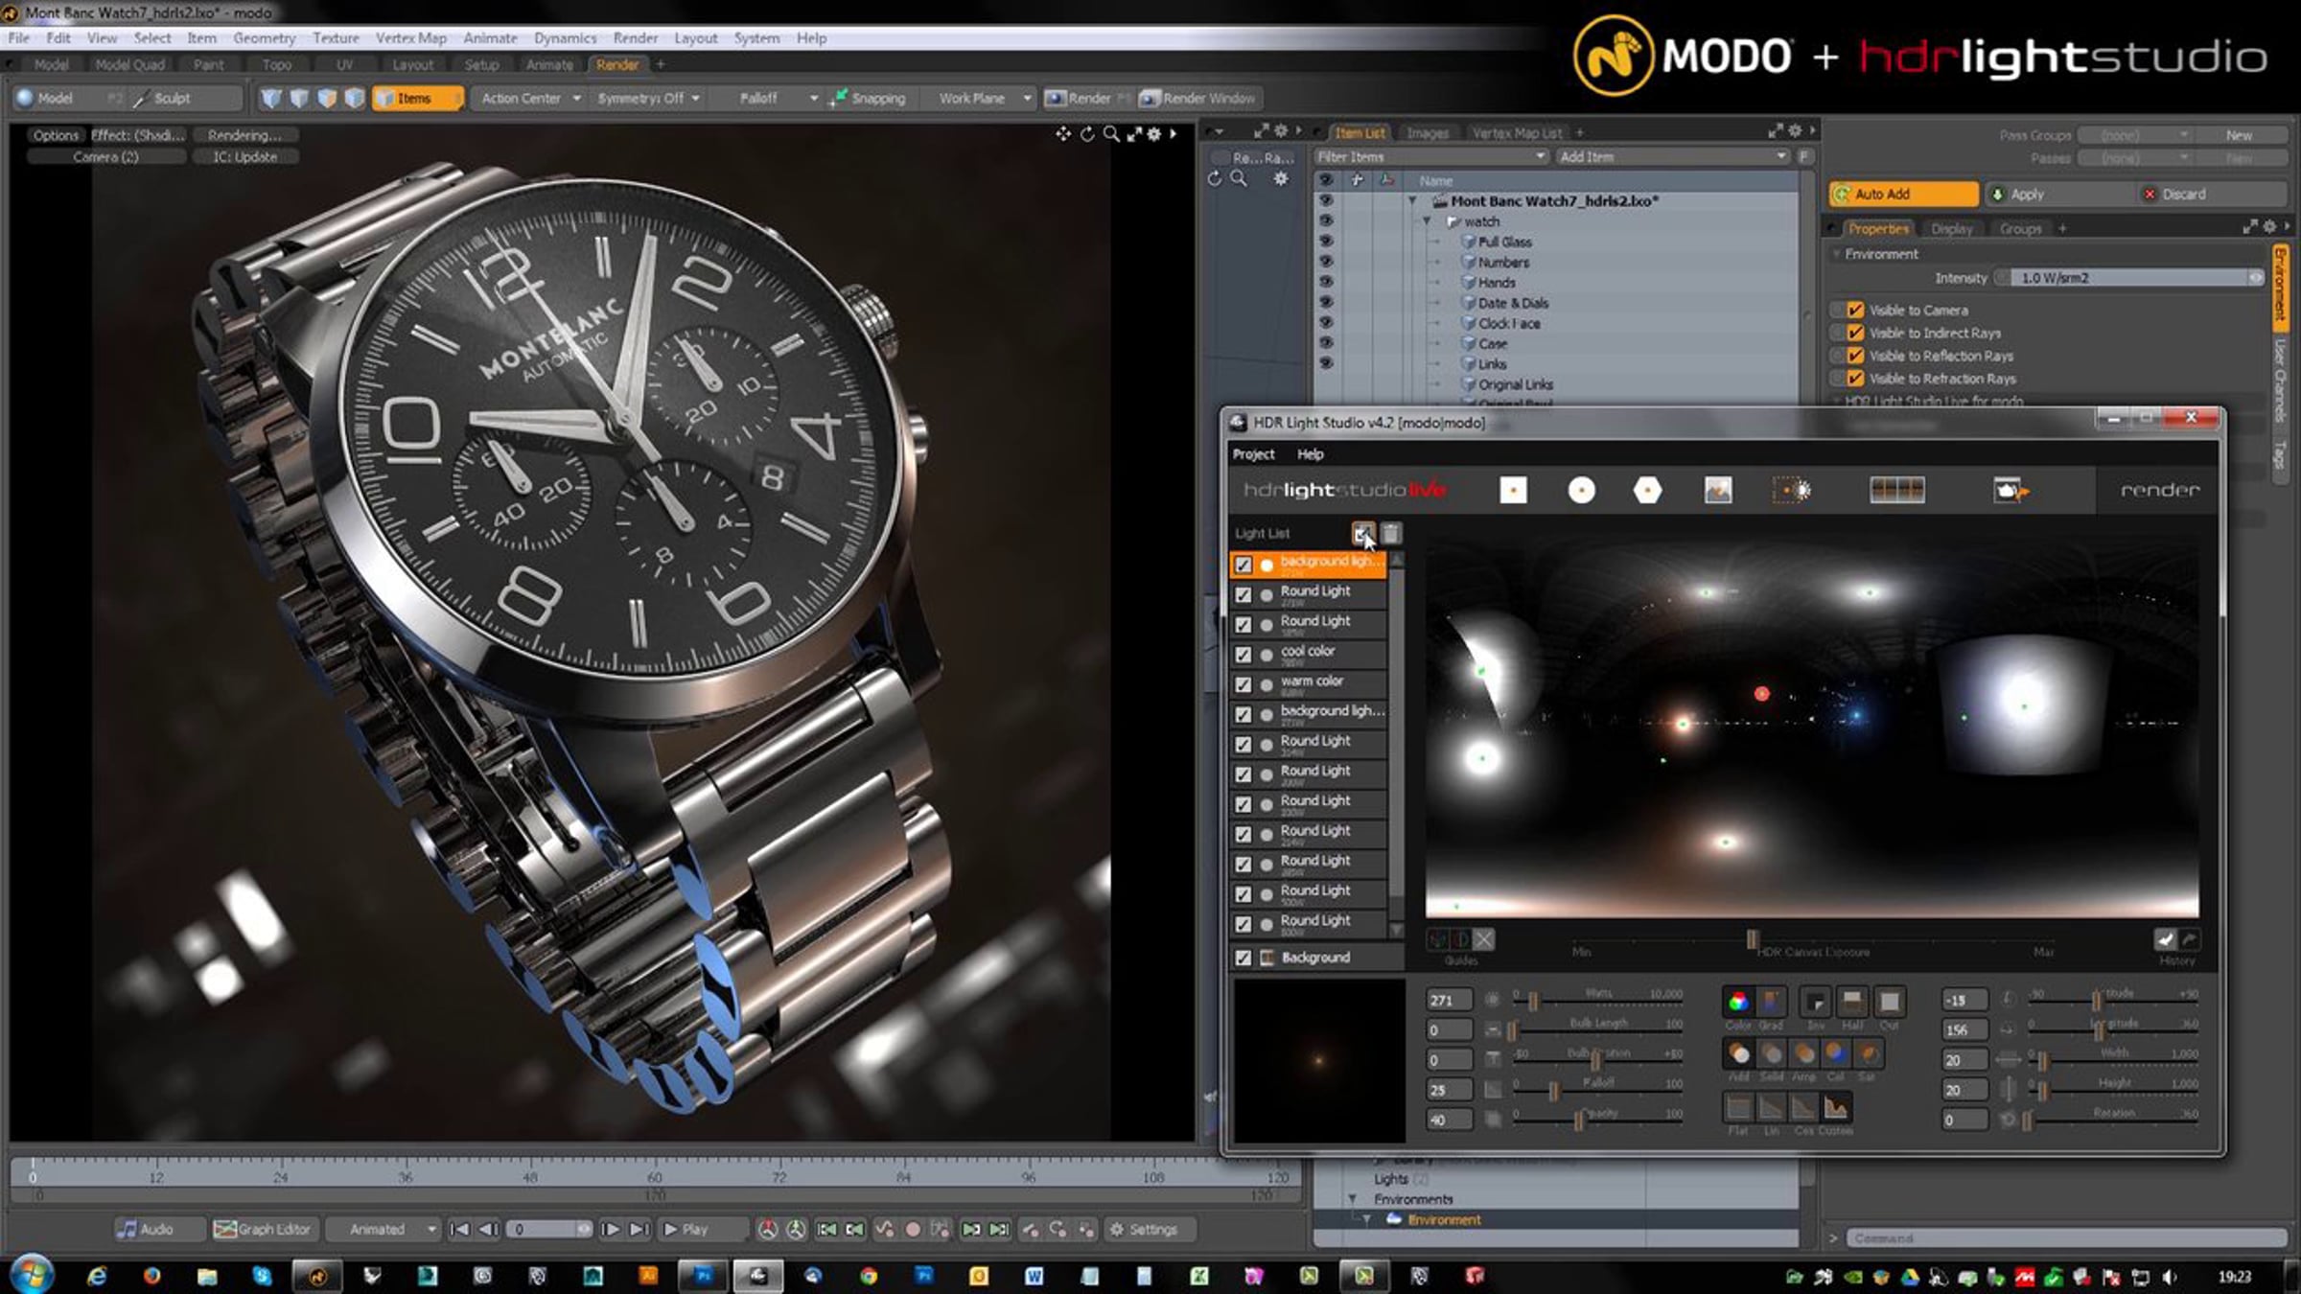2301x1294 pixels.
Task: Open the Add Item dropdown
Action: click(x=1673, y=156)
